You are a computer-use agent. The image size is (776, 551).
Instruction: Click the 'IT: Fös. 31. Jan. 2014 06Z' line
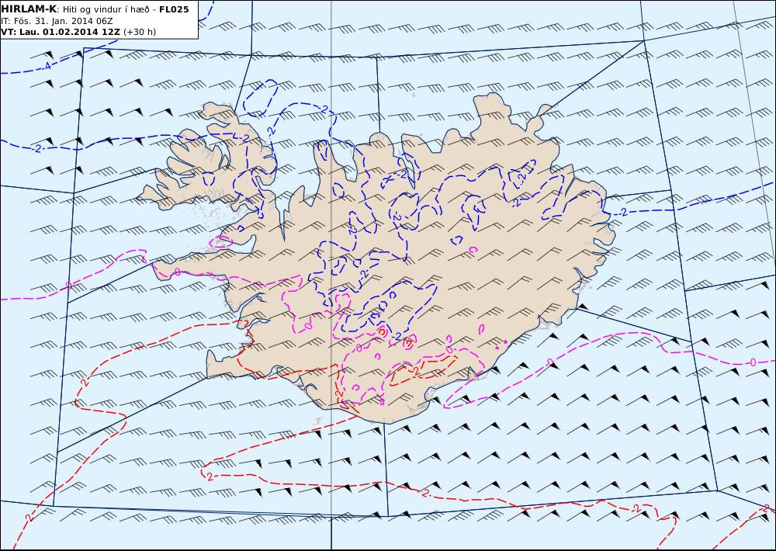pyautogui.click(x=57, y=21)
